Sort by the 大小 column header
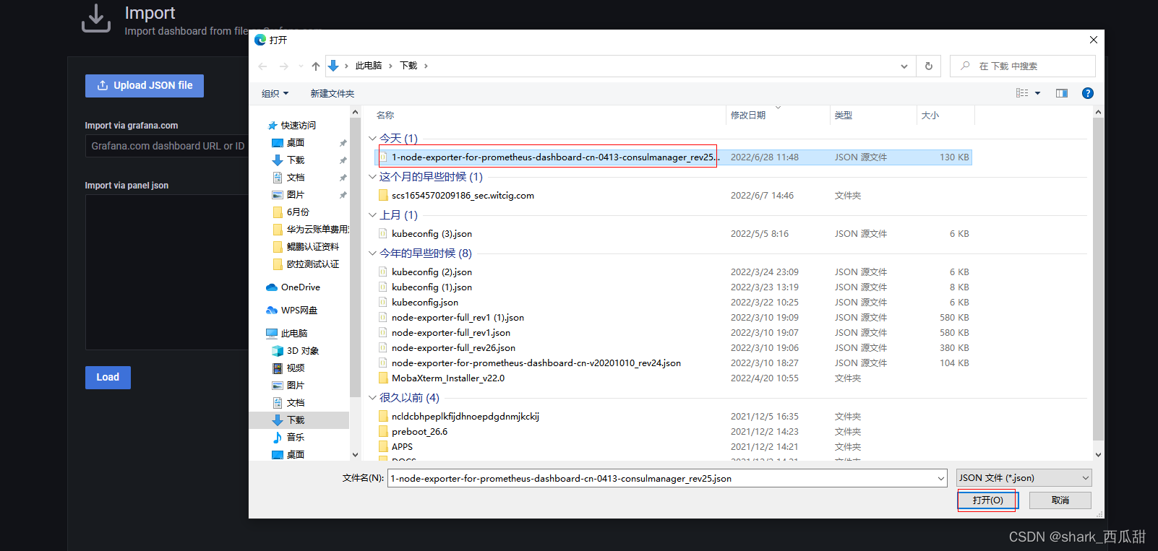The width and height of the screenshot is (1158, 551). point(930,116)
